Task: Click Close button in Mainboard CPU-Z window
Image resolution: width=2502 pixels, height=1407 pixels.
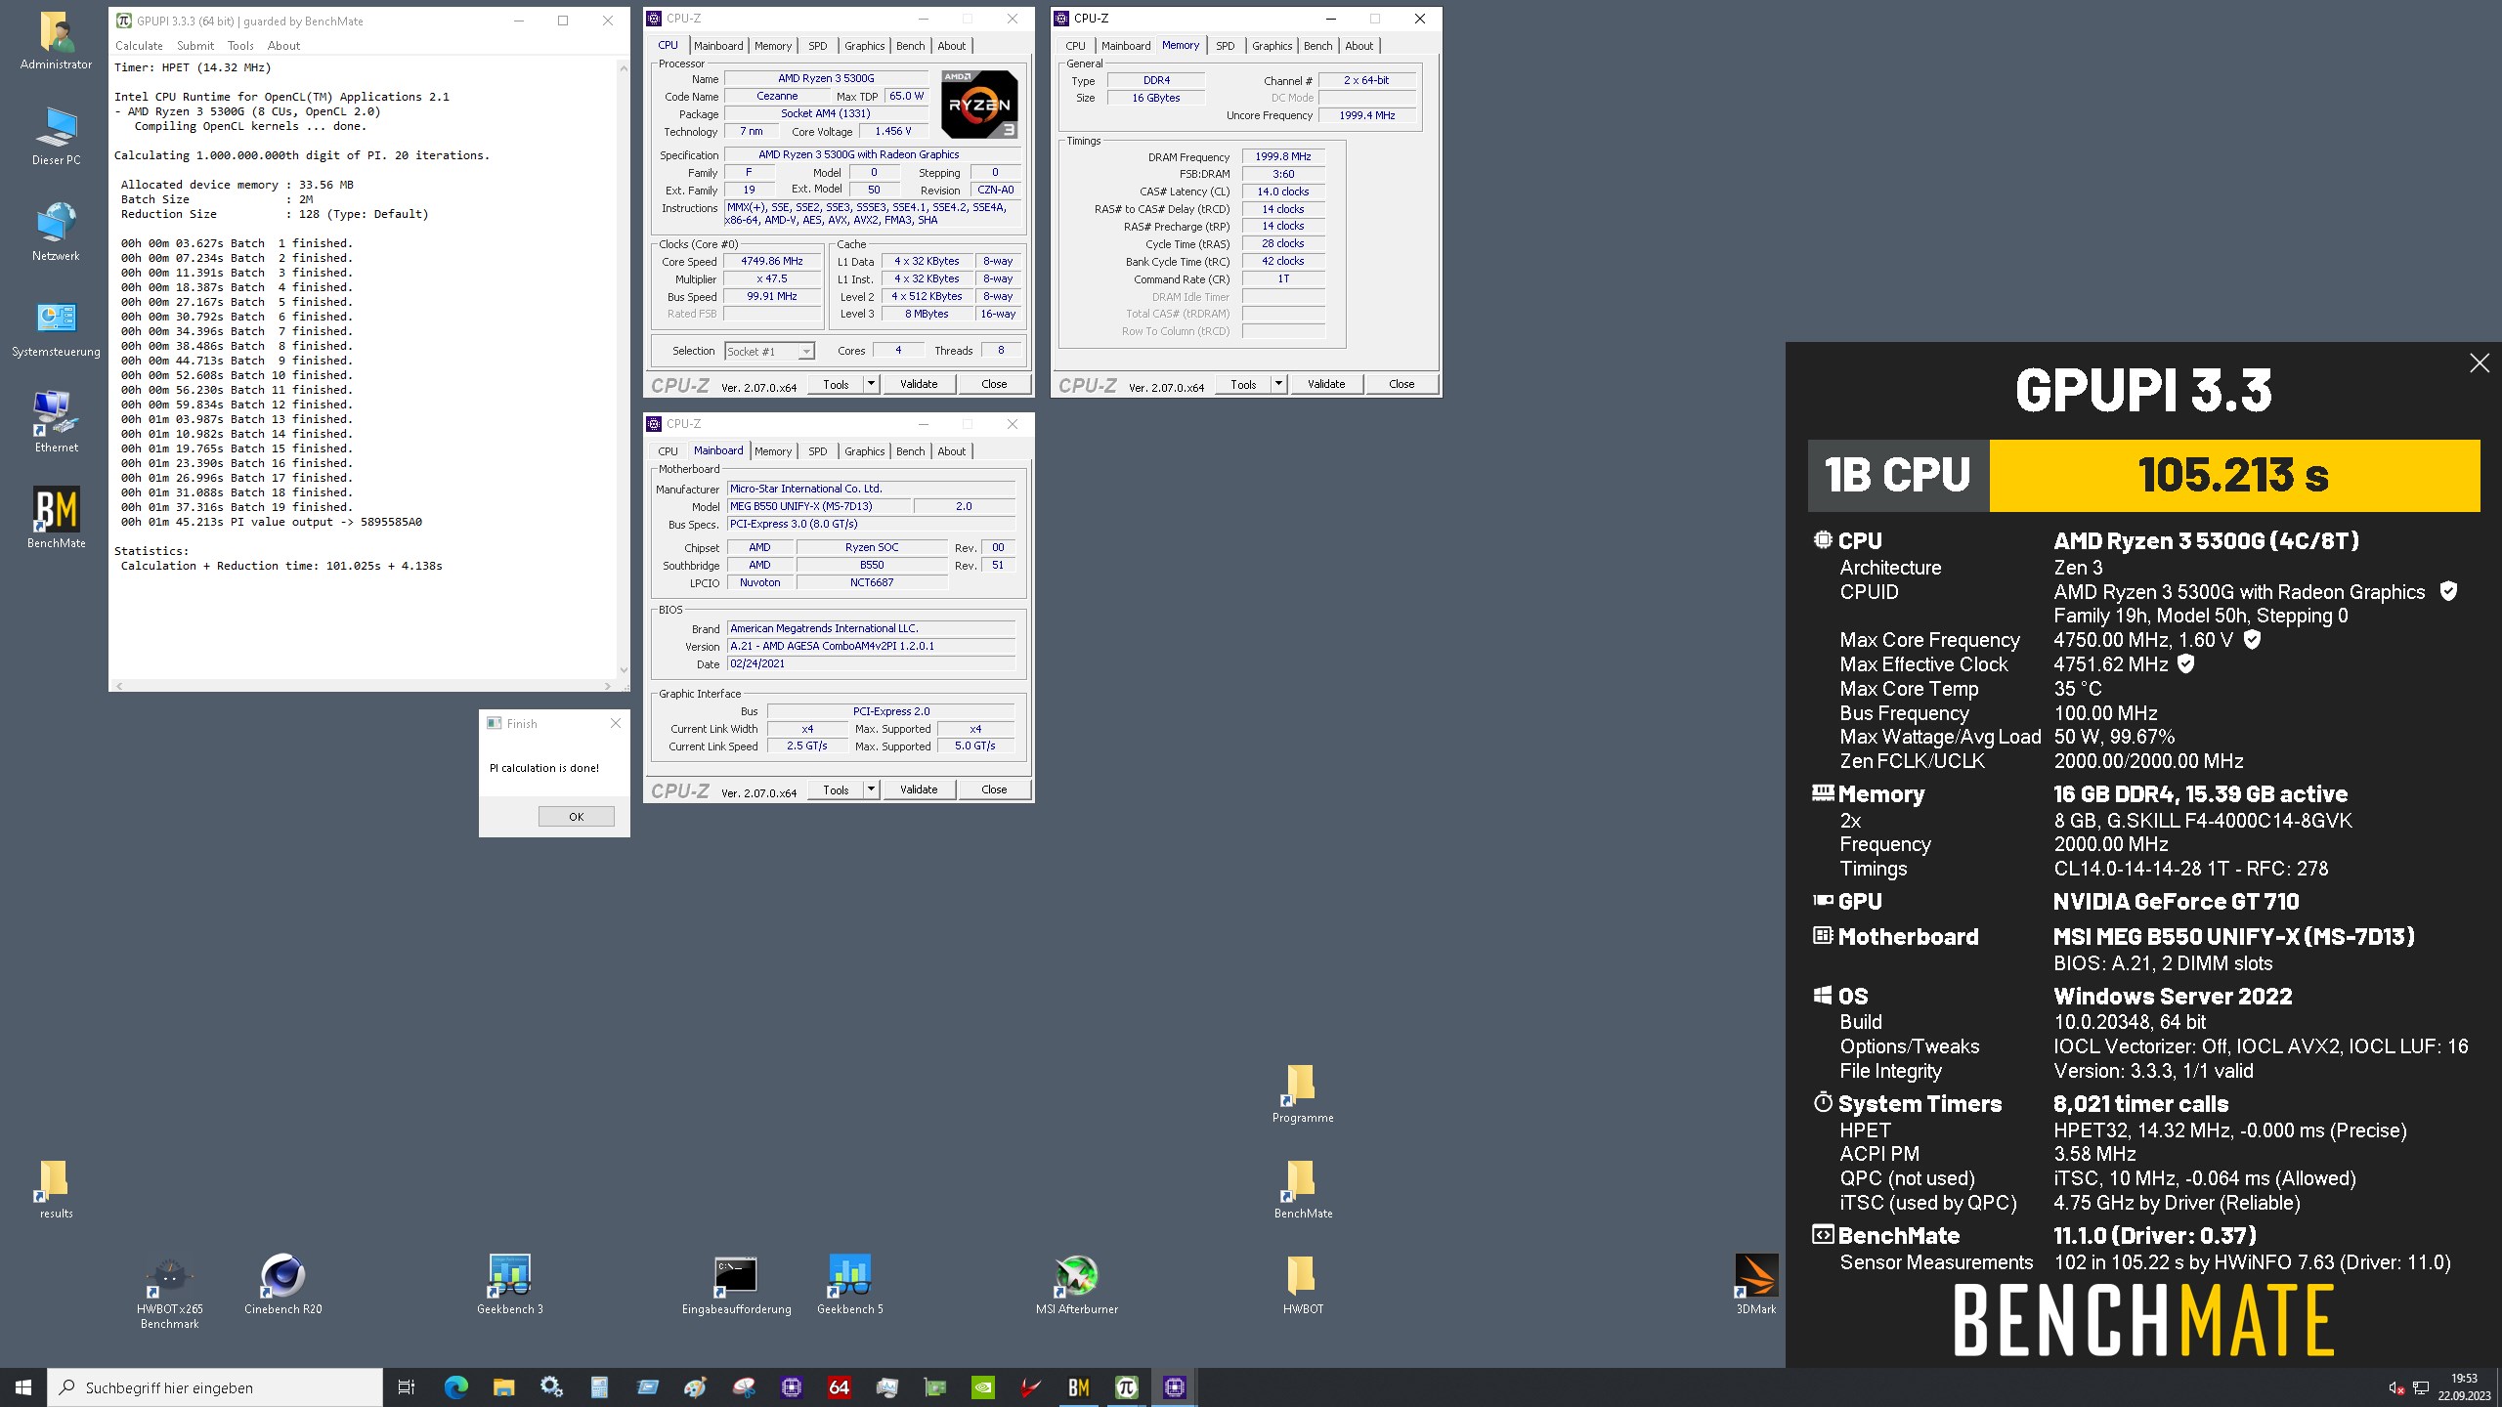Action: [993, 789]
